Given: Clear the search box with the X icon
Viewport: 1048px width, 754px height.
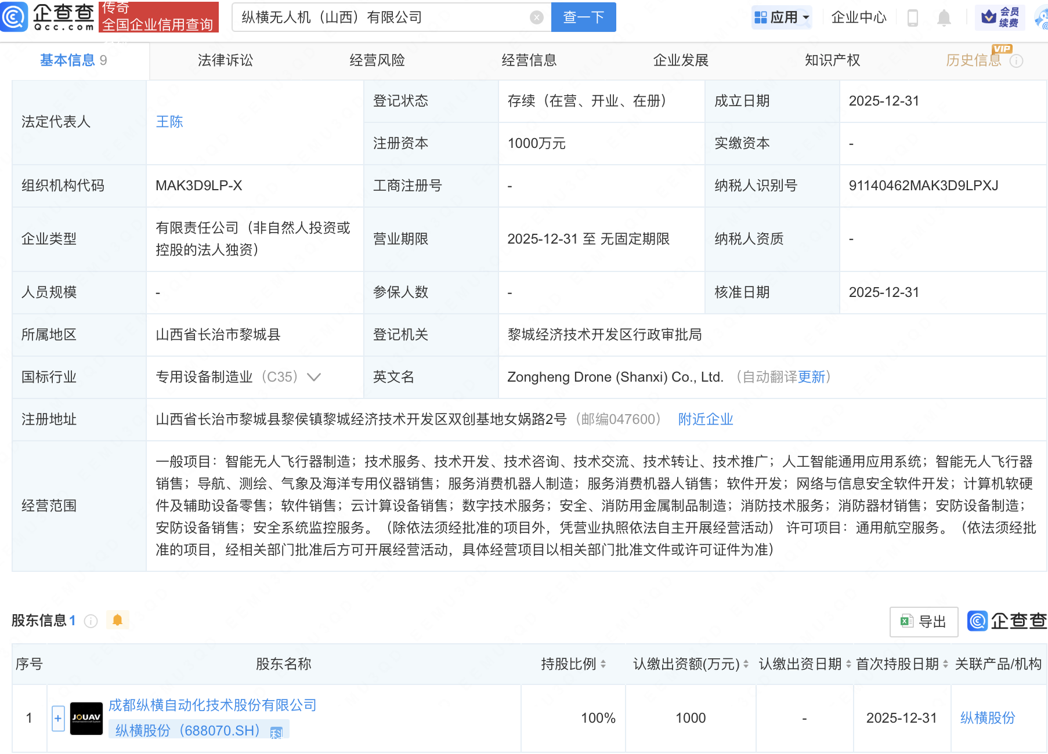Looking at the screenshot, I should click(537, 17).
